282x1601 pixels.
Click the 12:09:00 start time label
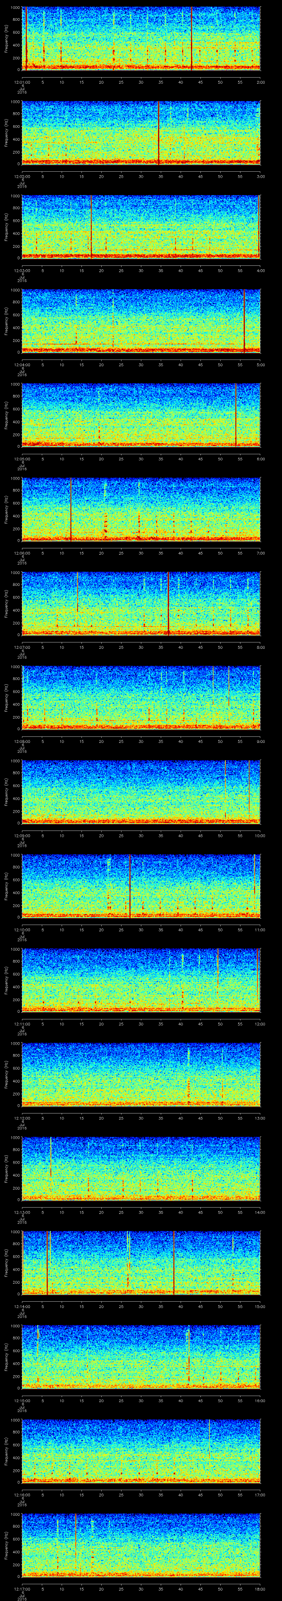22,835
